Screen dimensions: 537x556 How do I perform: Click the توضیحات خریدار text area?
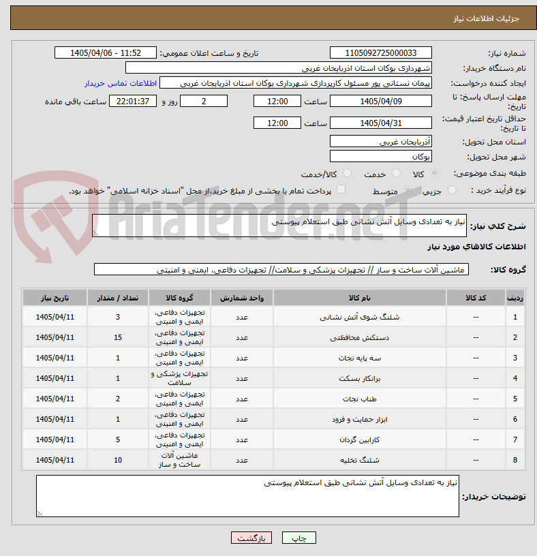[247, 496]
